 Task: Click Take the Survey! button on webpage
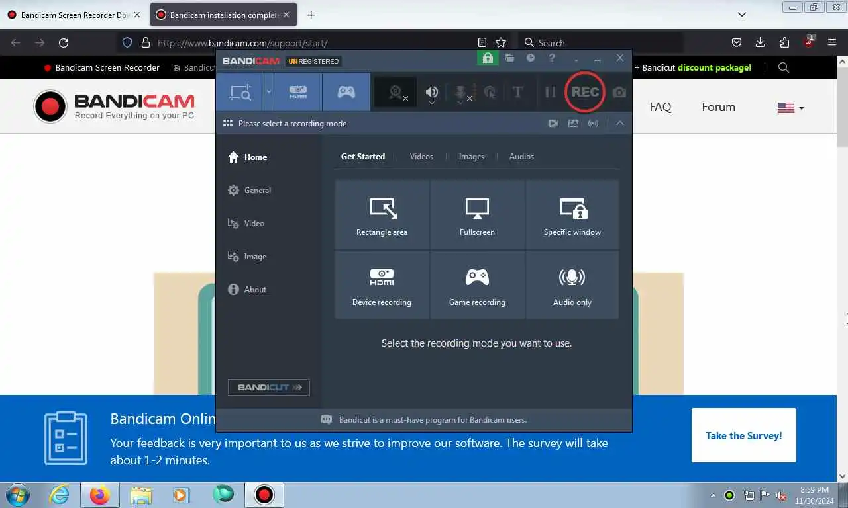click(x=743, y=435)
